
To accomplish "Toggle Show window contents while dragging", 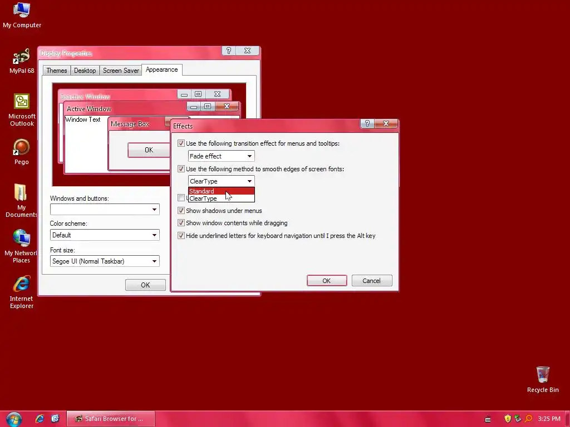I will pos(181,223).
